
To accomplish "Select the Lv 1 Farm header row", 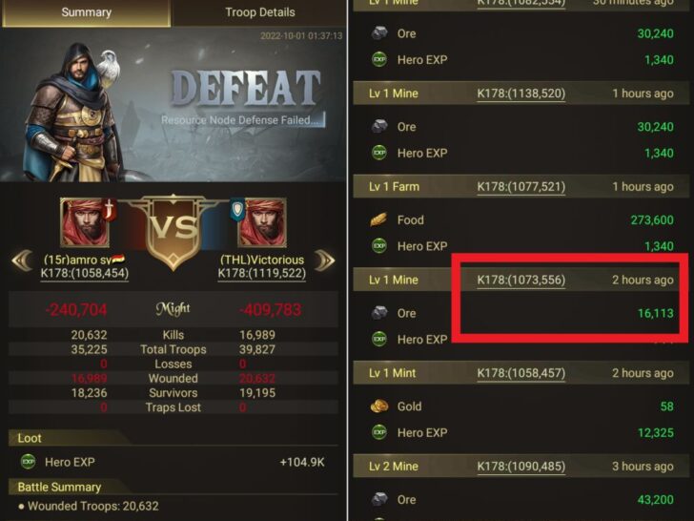I will [x=520, y=186].
